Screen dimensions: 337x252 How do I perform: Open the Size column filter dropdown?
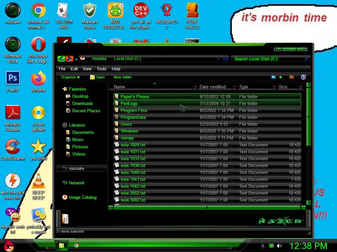tap(300, 87)
